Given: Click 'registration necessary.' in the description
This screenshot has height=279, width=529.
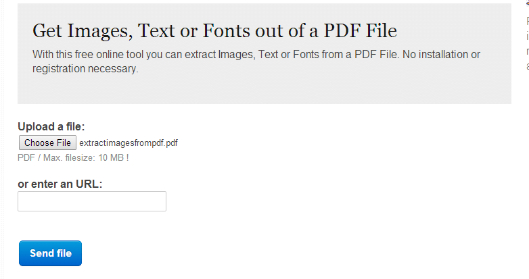Looking at the screenshot, I should pos(85,68).
